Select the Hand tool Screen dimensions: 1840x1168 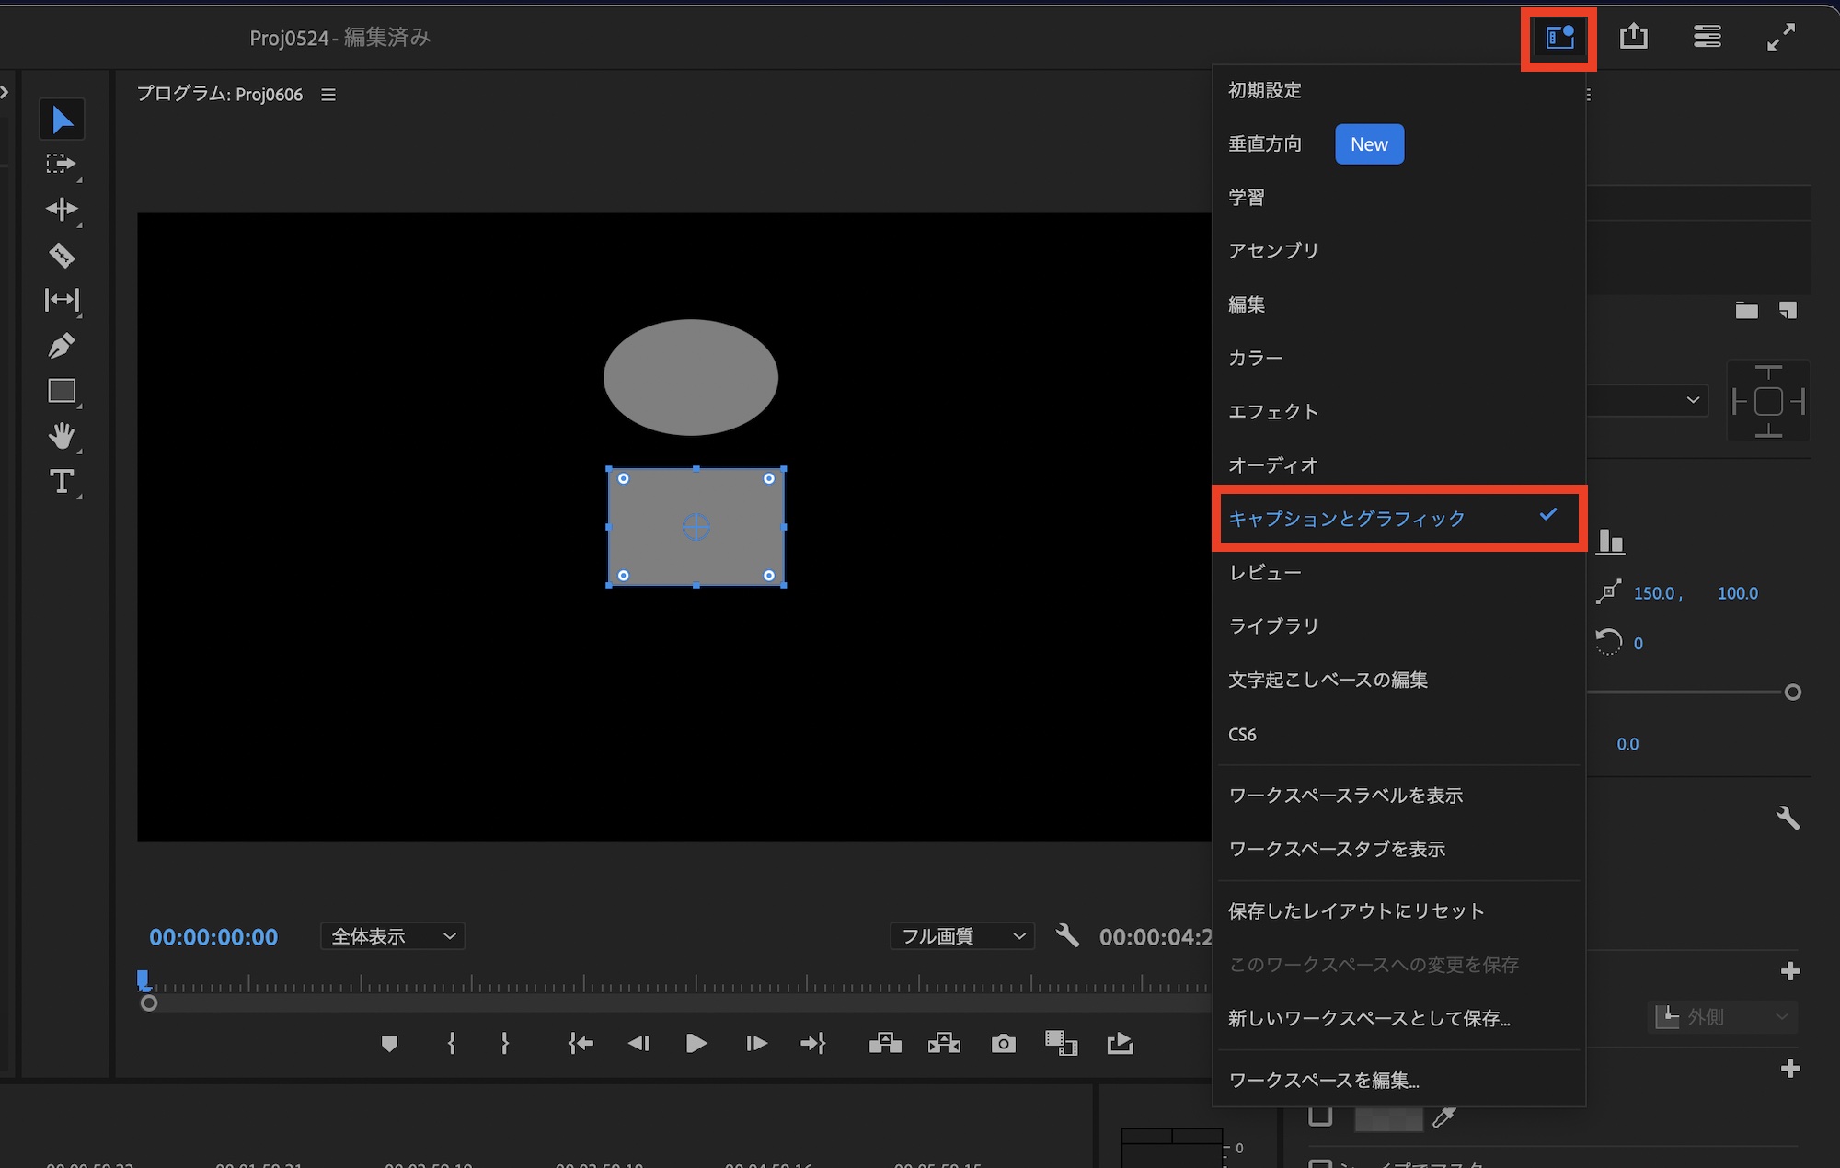click(62, 435)
